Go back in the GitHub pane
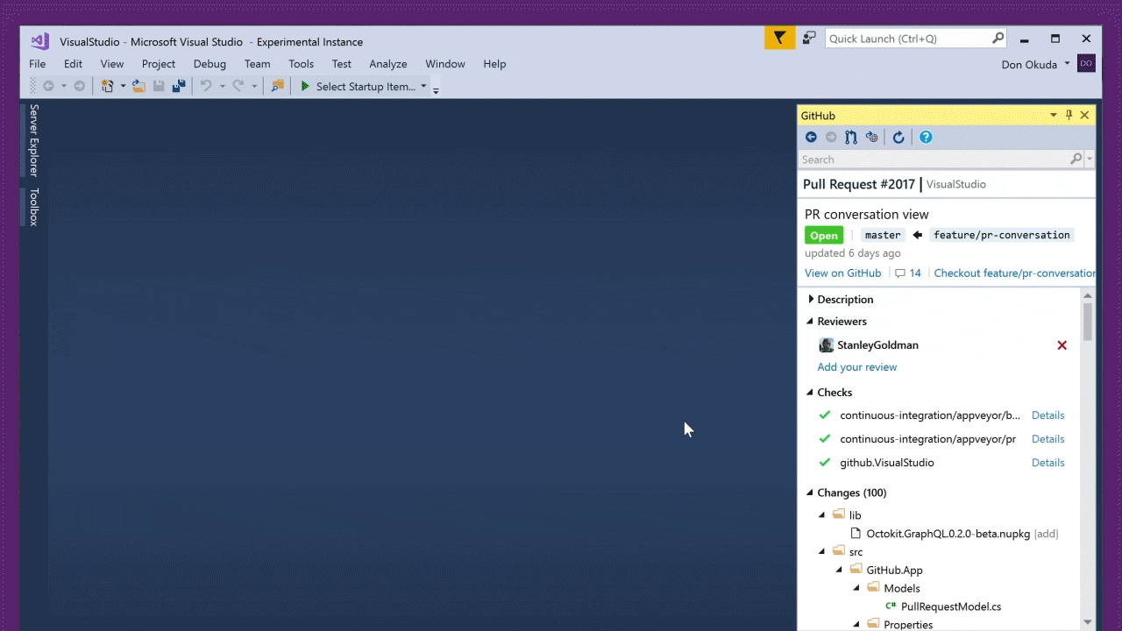This screenshot has height=631, width=1122. pyautogui.click(x=811, y=137)
